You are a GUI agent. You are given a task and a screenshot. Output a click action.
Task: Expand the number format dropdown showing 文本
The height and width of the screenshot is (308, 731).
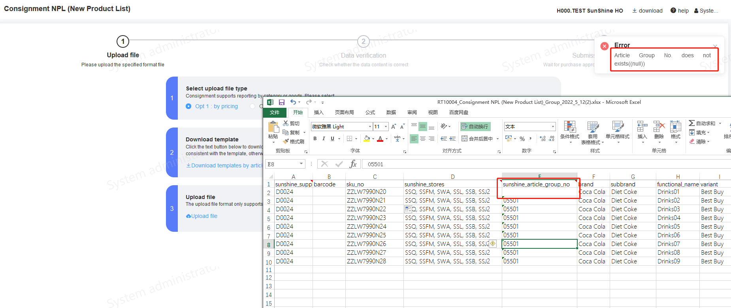click(x=553, y=127)
